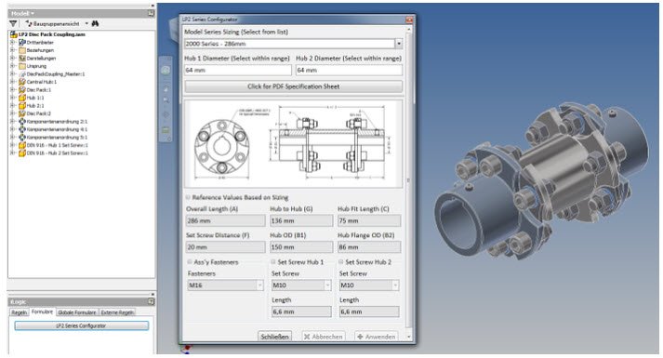Toggle Reference Values Based on Sizing checkbox

point(188,197)
